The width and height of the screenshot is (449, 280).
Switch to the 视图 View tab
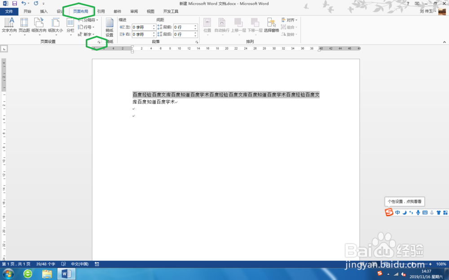click(x=150, y=12)
